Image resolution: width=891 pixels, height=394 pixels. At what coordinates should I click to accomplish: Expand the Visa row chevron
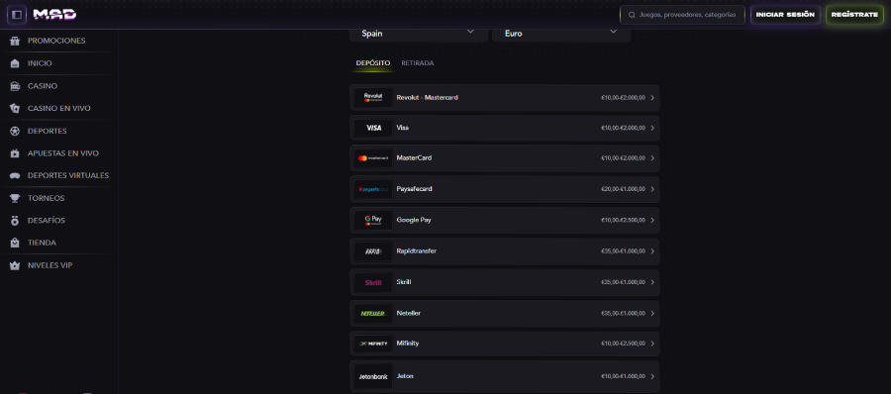pos(652,128)
